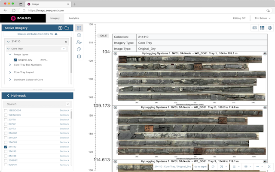
Task: Uncheck the Original_Dry image type checkbox
Action: [15, 60]
